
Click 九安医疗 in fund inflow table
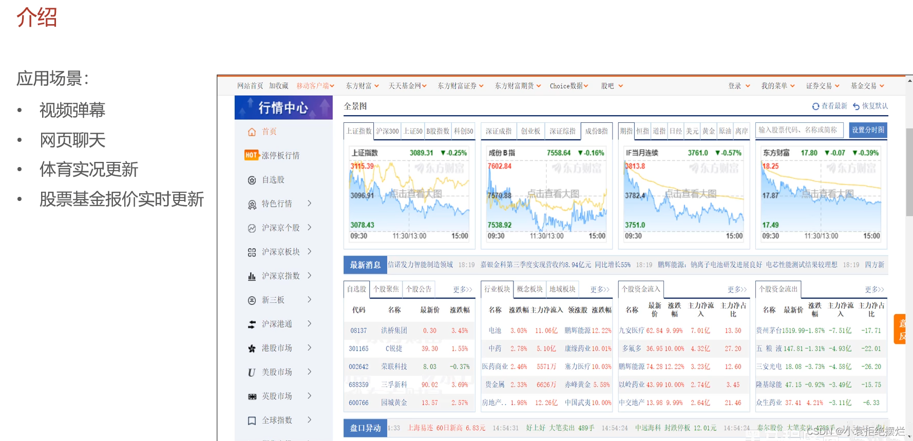click(631, 330)
